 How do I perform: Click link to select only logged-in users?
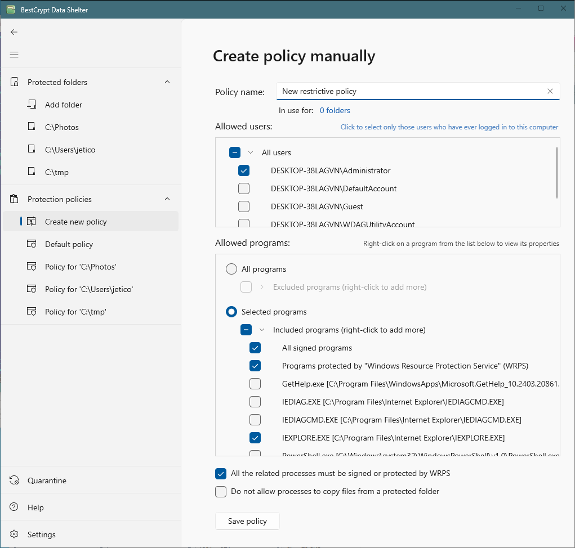click(449, 127)
